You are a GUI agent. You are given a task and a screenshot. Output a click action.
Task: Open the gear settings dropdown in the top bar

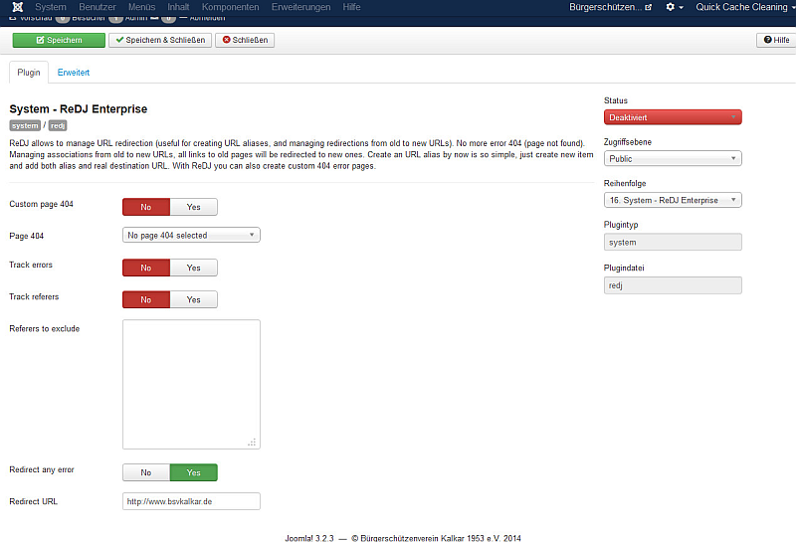coord(675,7)
